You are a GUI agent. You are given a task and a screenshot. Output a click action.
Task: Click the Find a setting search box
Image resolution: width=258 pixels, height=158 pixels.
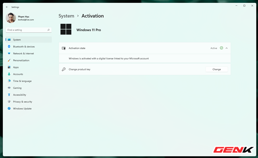point(29,30)
